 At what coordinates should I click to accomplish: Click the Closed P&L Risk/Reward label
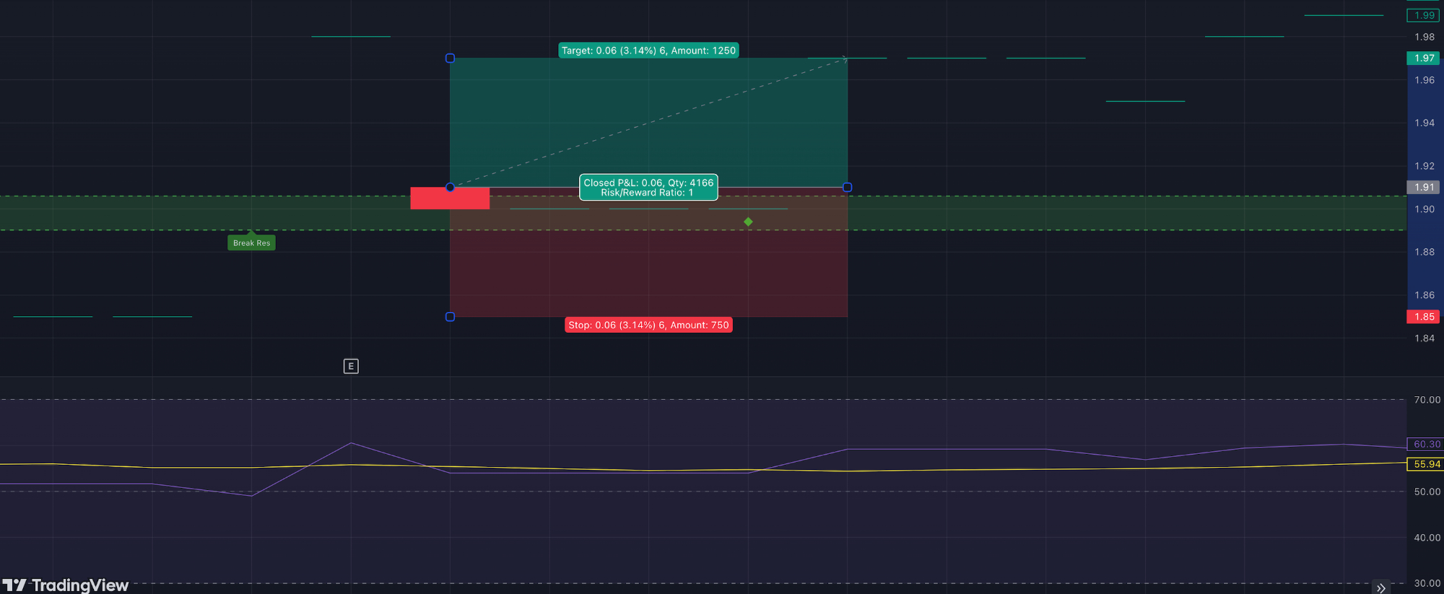click(x=648, y=188)
